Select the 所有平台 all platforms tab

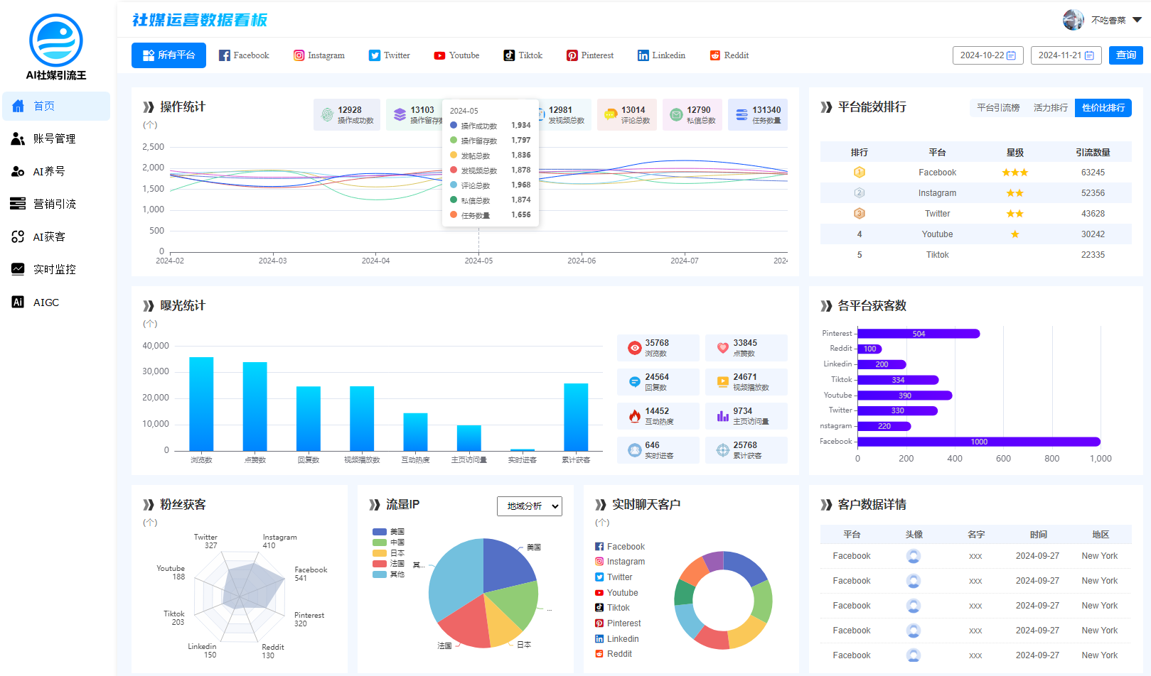[168, 55]
